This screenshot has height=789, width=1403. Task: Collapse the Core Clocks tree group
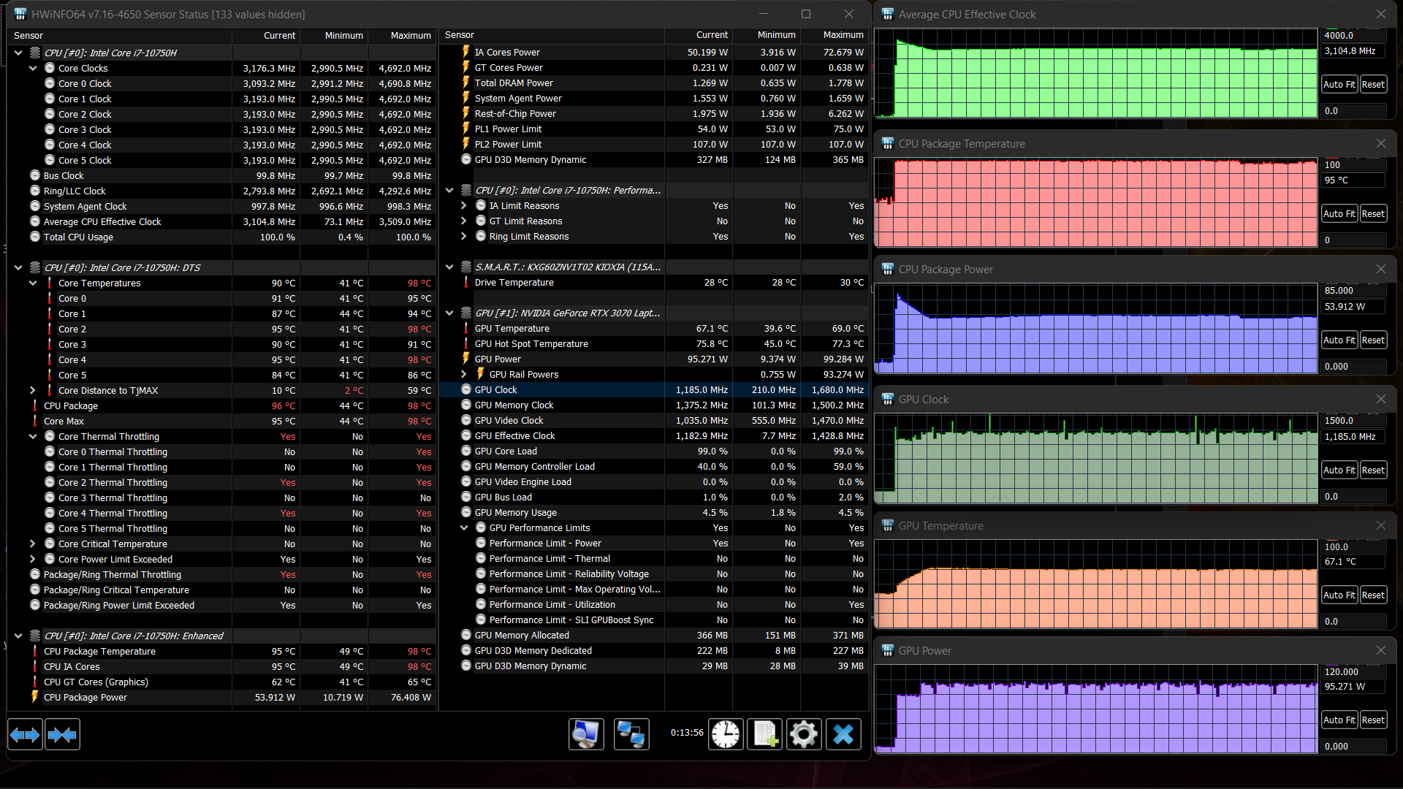33,68
